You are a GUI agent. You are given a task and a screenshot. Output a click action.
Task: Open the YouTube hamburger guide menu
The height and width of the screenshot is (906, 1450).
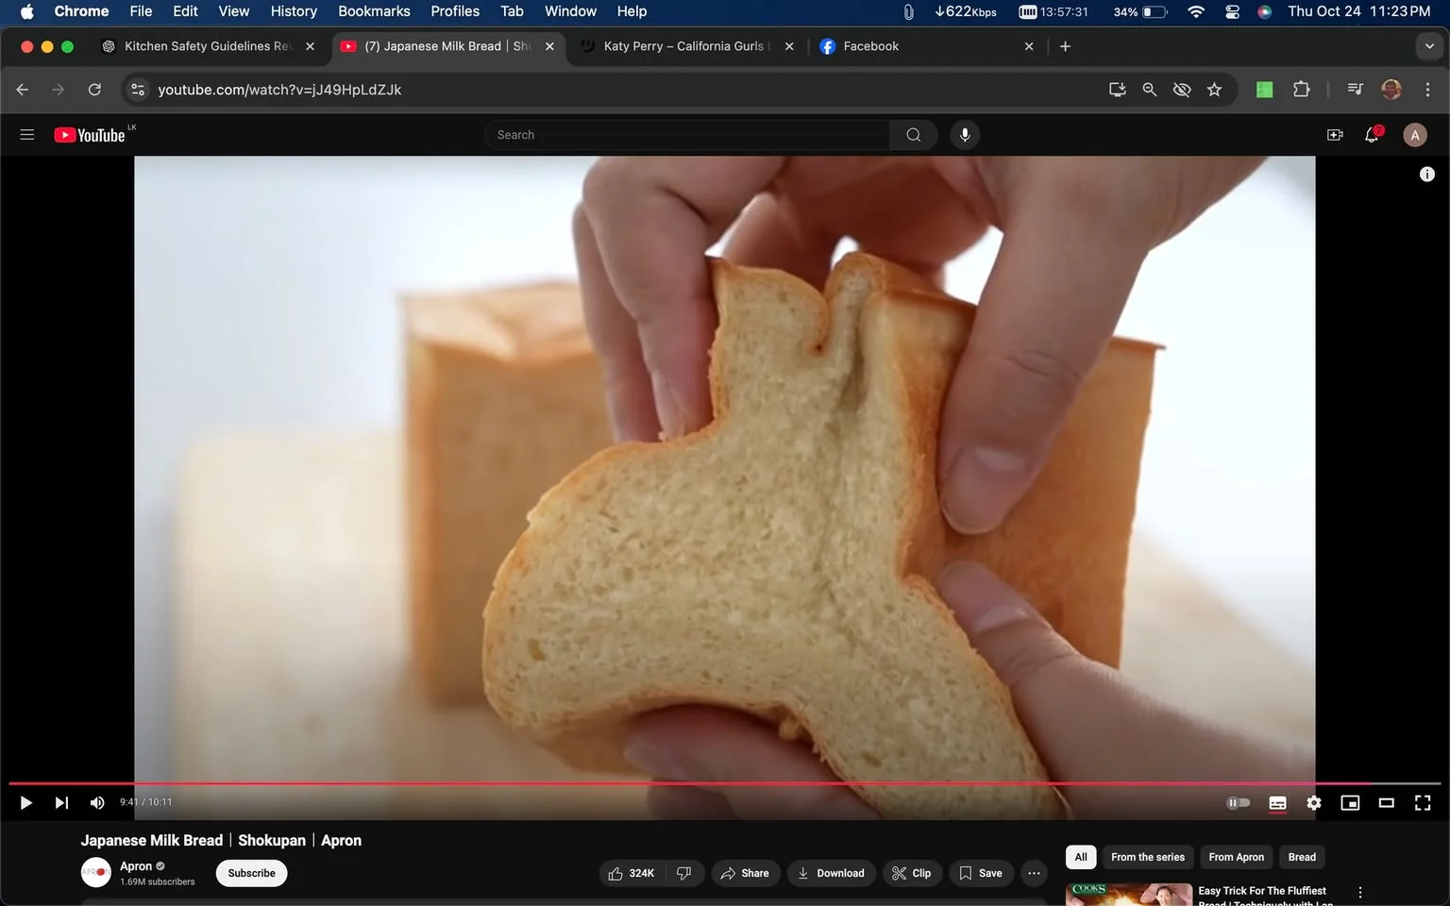27,135
